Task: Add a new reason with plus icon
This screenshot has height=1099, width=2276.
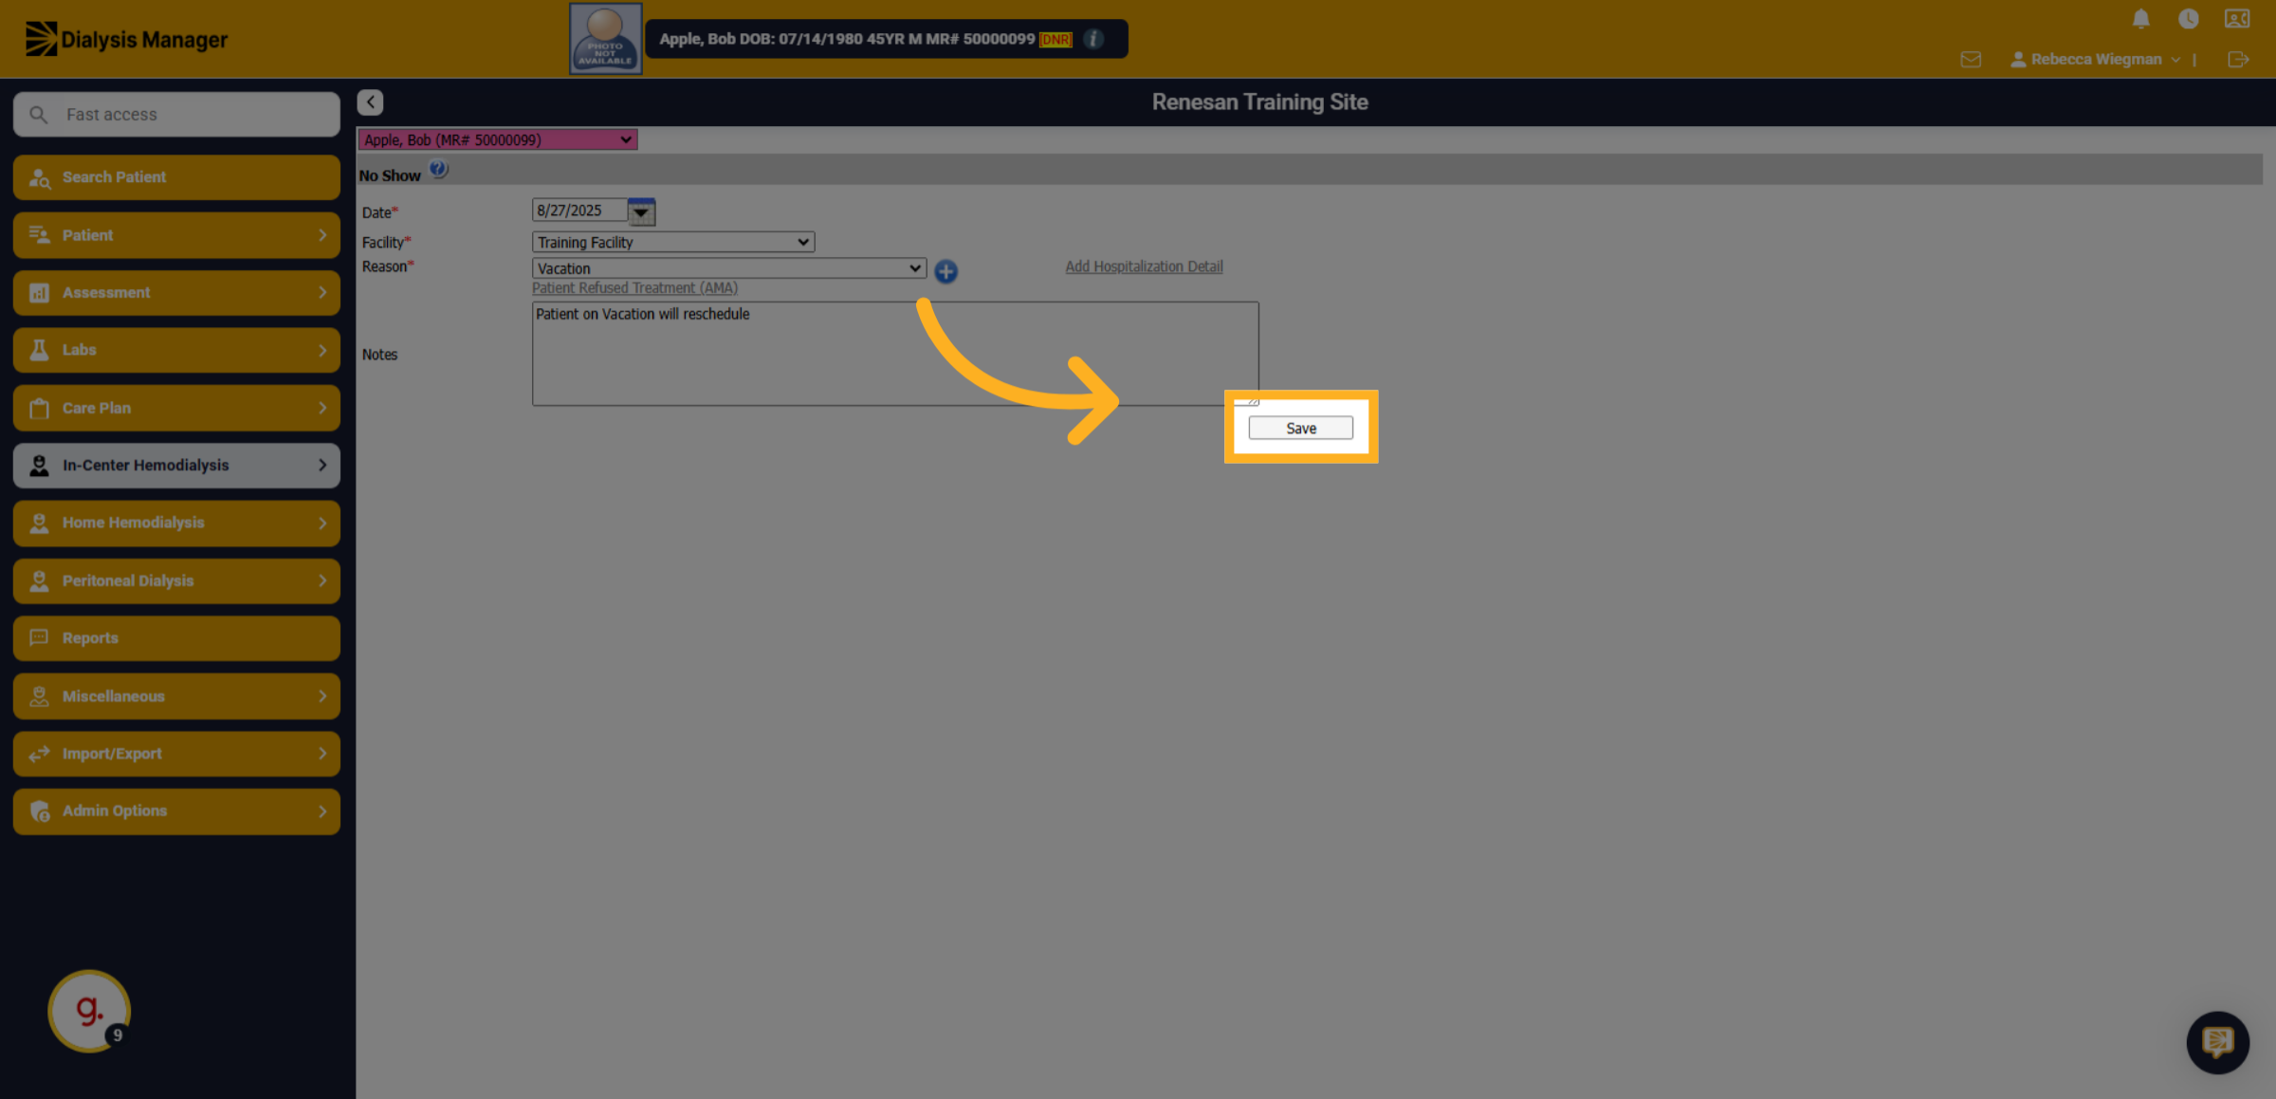Action: 945,271
